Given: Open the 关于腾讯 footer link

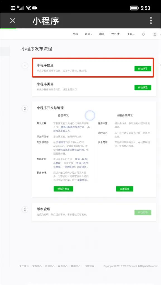Looking at the screenshot, I should (x=24, y=266).
